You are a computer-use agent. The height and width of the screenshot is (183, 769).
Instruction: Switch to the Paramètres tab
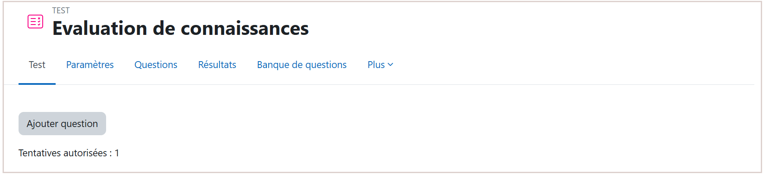[x=90, y=65]
